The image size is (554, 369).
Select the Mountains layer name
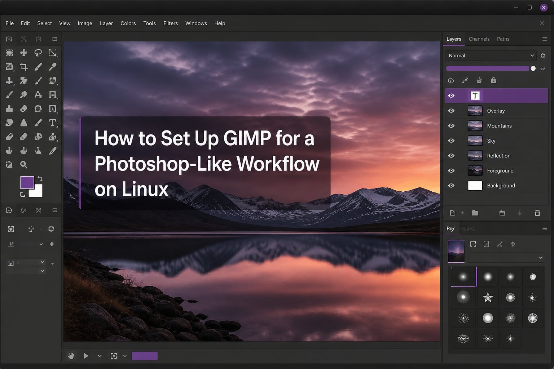[499, 126]
